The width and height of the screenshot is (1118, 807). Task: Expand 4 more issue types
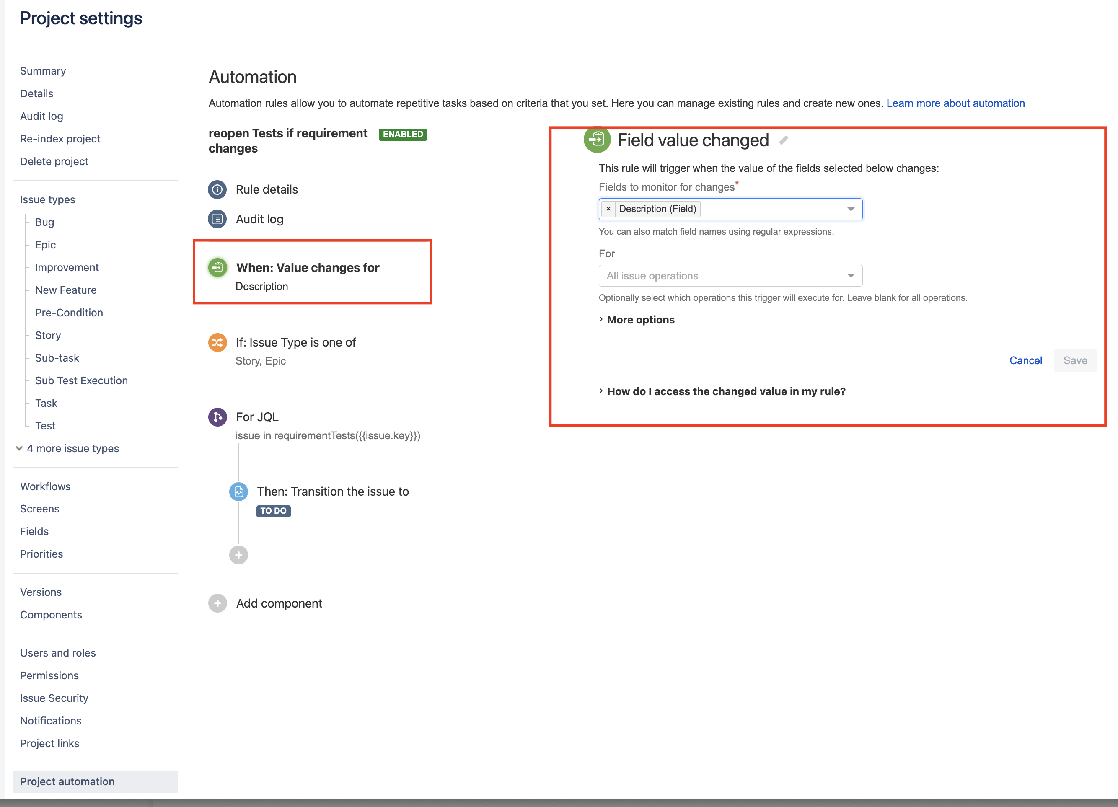[x=67, y=449]
